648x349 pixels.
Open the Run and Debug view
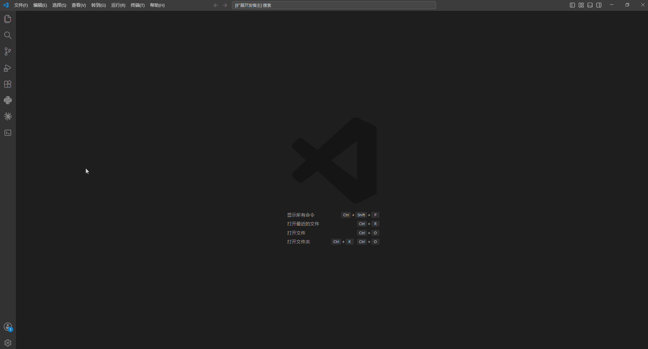[8, 68]
